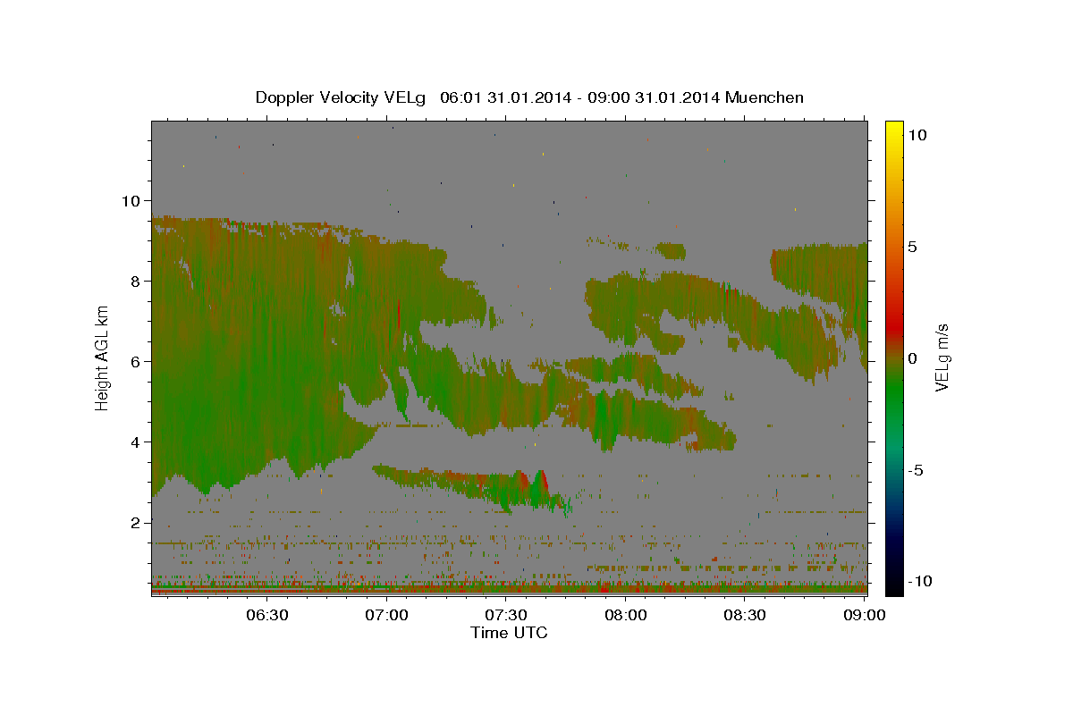
Task: Click the height axis label '2'
Action: point(138,522)
